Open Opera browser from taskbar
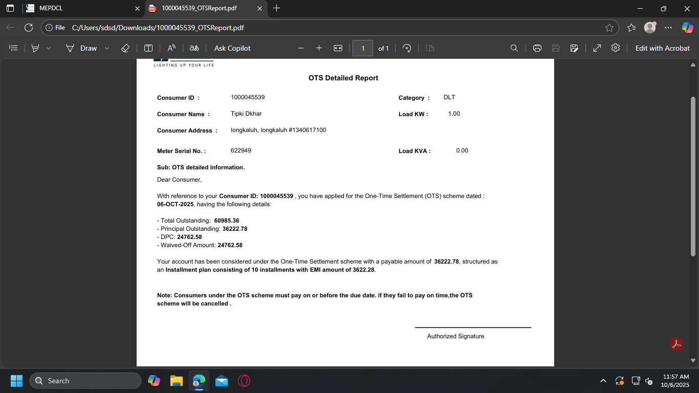Screen dimensions: 699x393 244,381
